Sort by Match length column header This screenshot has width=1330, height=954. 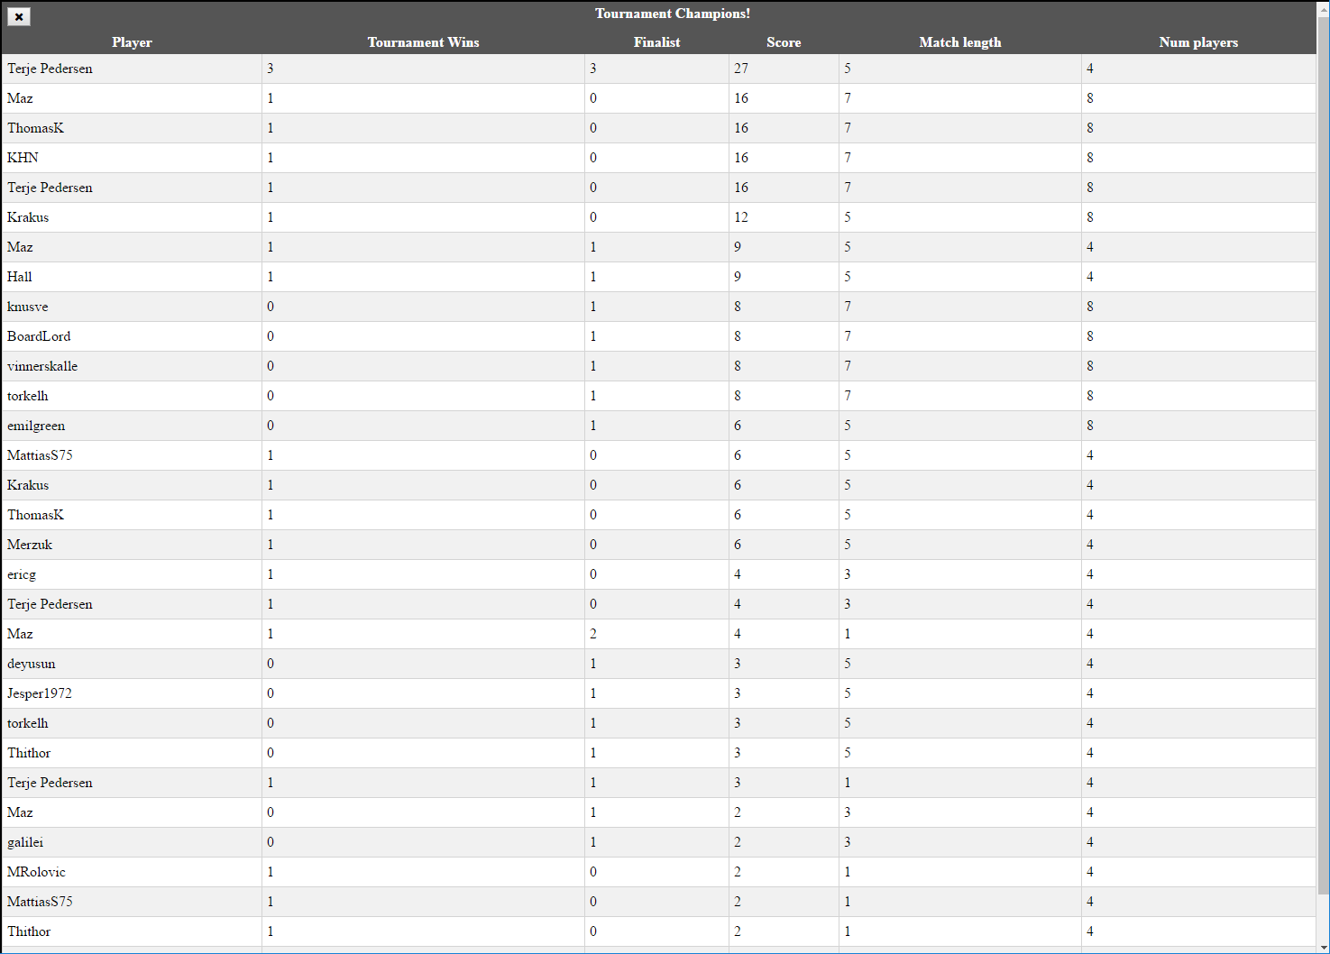tap(959, 42)
